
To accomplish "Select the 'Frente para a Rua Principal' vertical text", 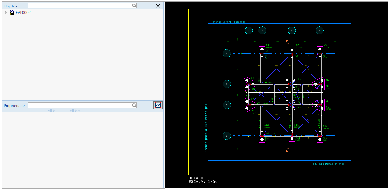I will click(x=206, y=128).
